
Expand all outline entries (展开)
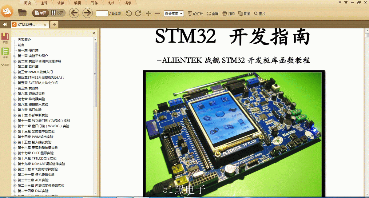point(5,65)
